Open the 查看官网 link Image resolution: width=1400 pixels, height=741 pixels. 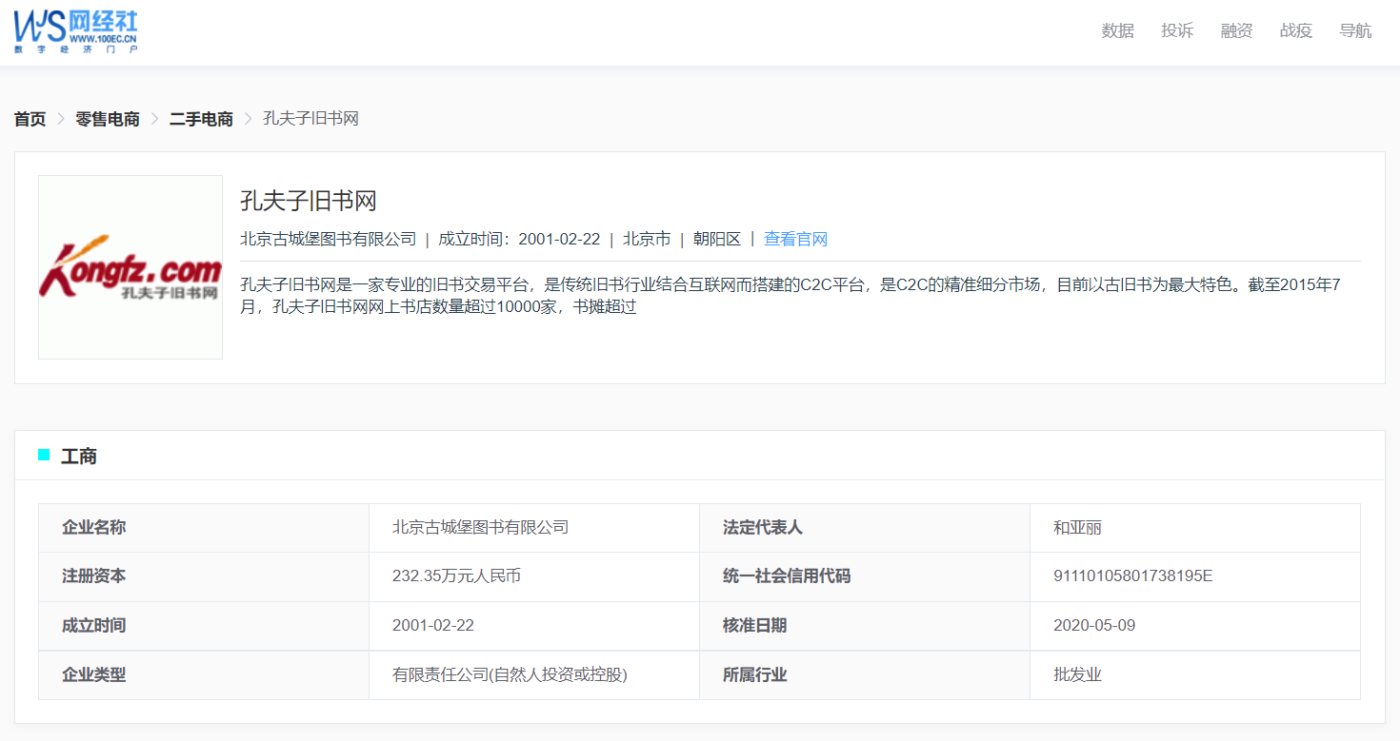click(x=795, y=239)
